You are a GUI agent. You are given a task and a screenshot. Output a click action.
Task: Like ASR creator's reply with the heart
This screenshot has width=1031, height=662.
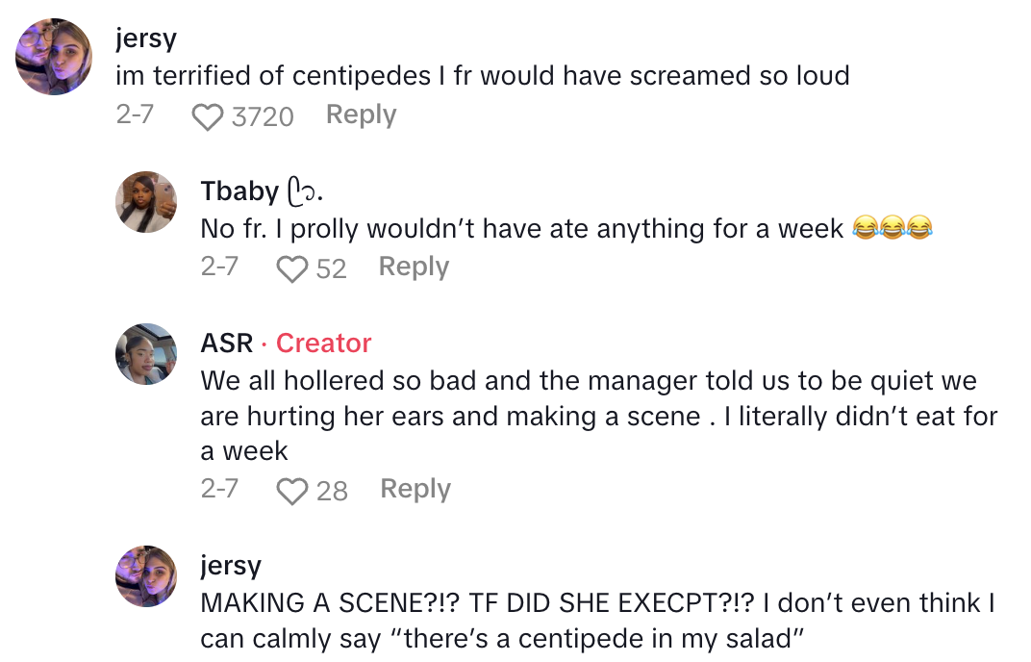point(291,491)
